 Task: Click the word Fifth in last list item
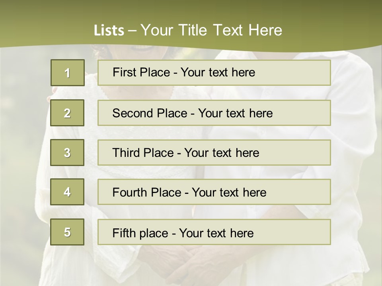[124, 233]
